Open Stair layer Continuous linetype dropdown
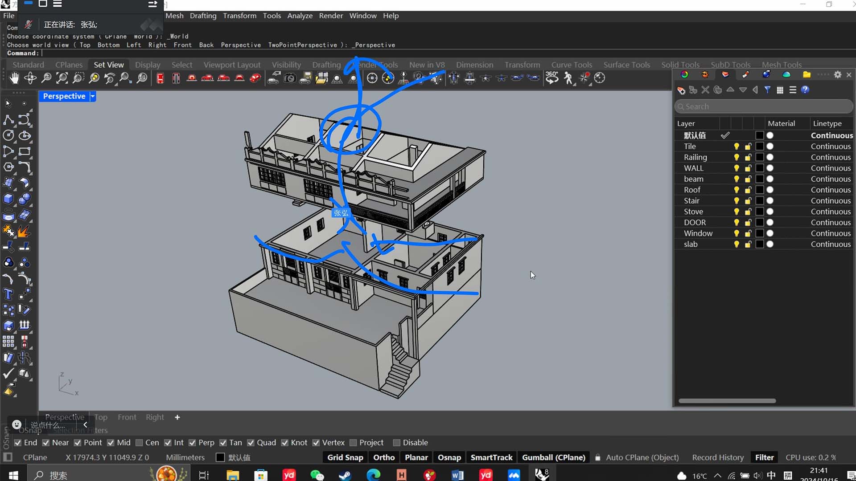This screenshot has height=481, width=856. (830, 201)
